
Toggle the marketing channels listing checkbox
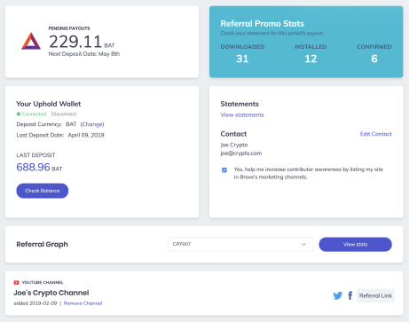pyautogui.click(x=224, y=169)
